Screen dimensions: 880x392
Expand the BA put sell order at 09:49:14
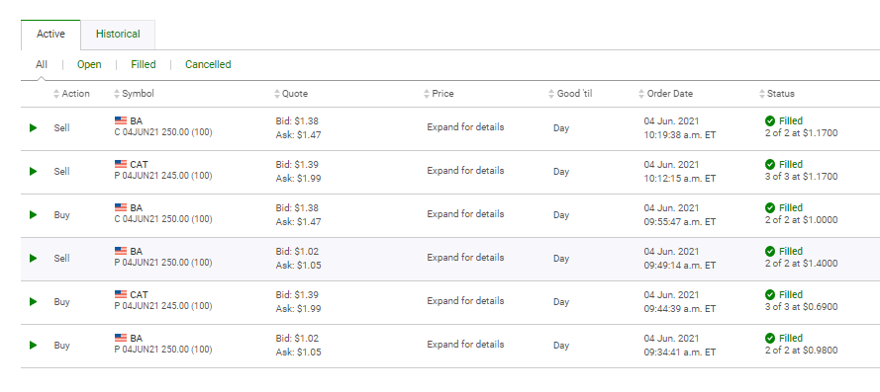(x=33, y=258)
